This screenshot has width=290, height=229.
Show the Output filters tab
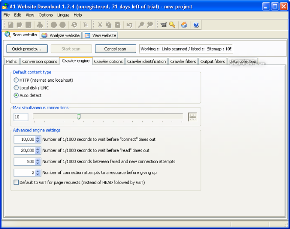(x=213, y=62)
